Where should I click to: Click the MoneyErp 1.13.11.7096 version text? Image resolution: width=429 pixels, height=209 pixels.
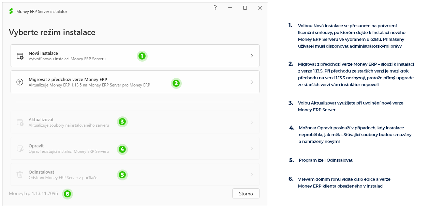[33, 194]
